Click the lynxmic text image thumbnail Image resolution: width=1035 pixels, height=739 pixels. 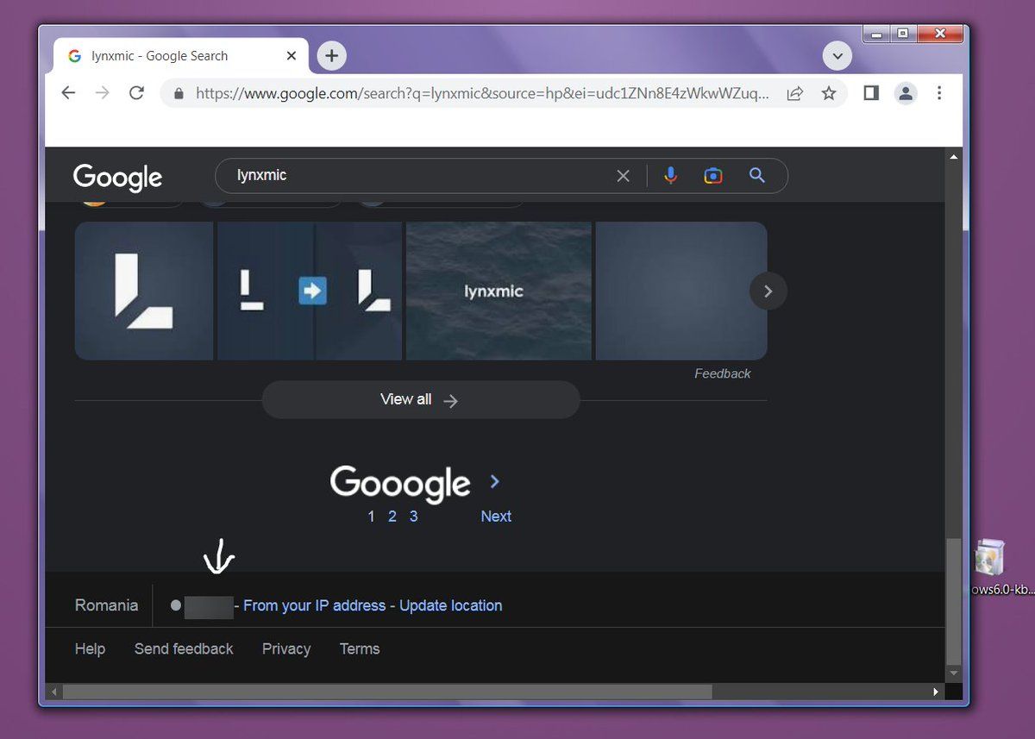499,291
